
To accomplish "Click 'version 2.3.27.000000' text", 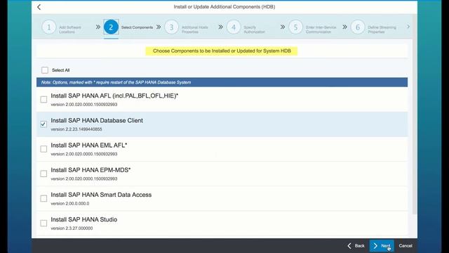I will click(x=72, y=228).
